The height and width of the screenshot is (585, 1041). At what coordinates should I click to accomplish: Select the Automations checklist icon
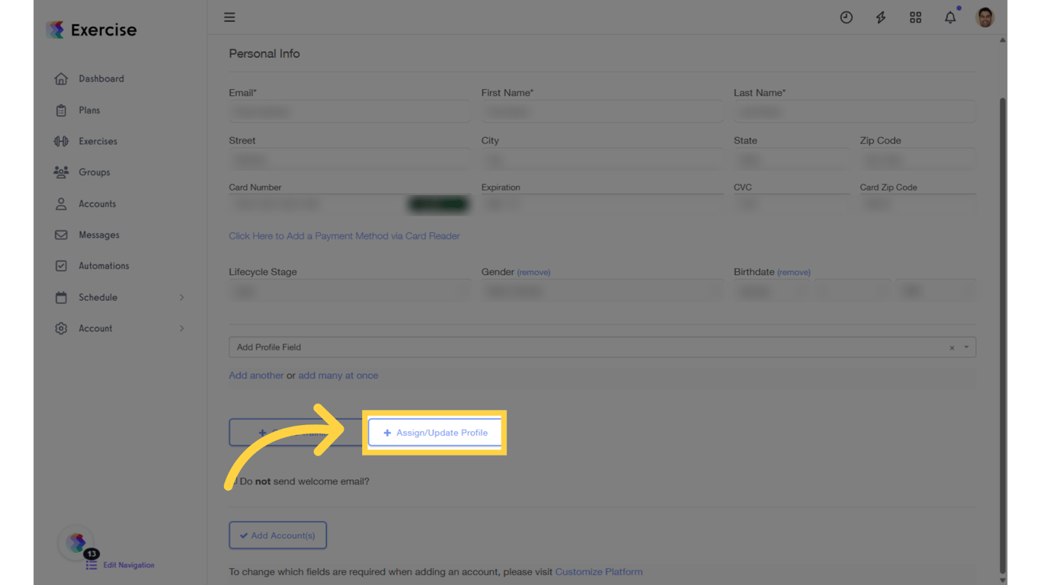61,265
